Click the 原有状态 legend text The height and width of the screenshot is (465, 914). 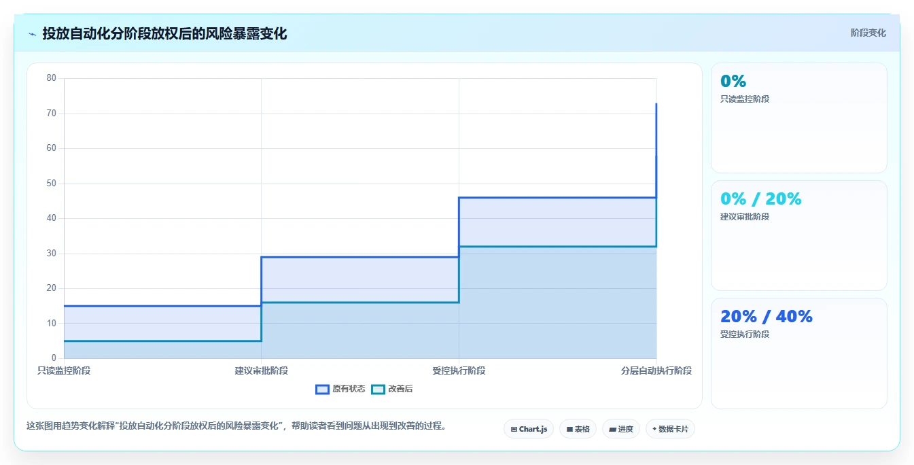tap(349, 389)
